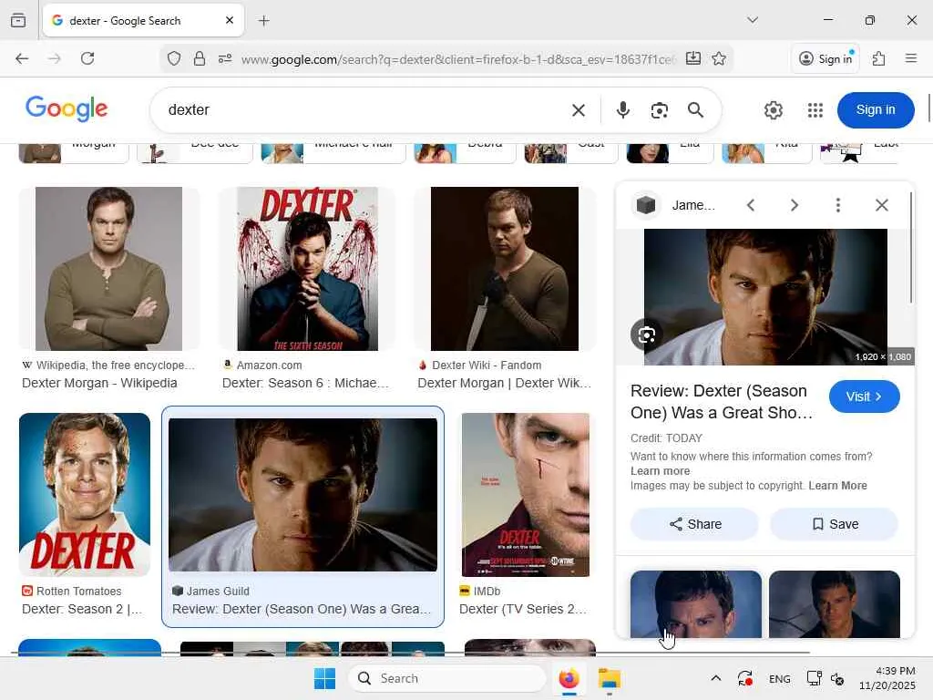
Task: Click Learn more about information source
Action: [x=661, y=471]
